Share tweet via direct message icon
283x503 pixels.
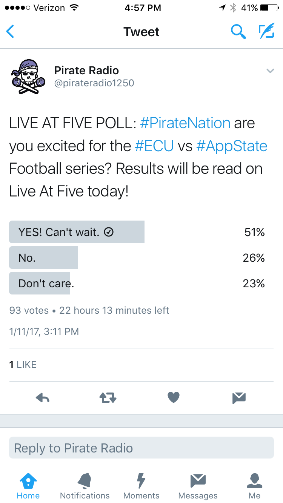(x=239, y=397)
